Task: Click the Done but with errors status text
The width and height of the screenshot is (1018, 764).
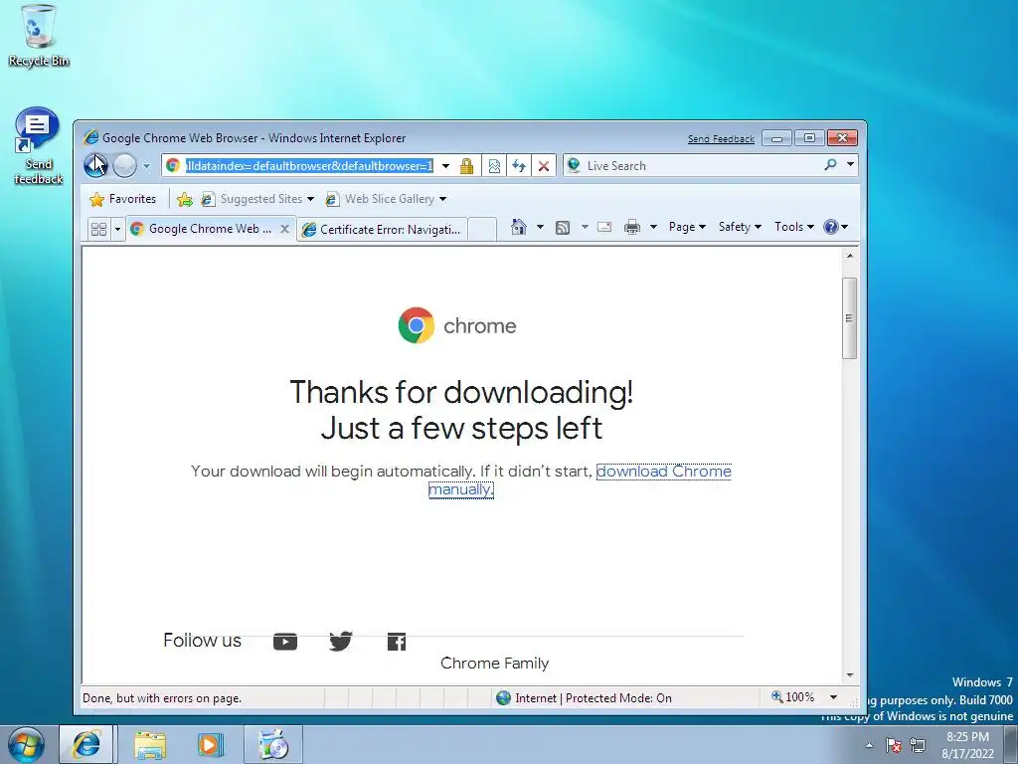Action: 162,698
